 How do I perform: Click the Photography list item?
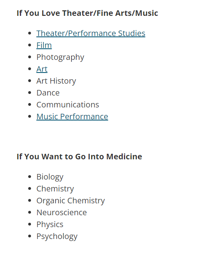click(60, 57)
